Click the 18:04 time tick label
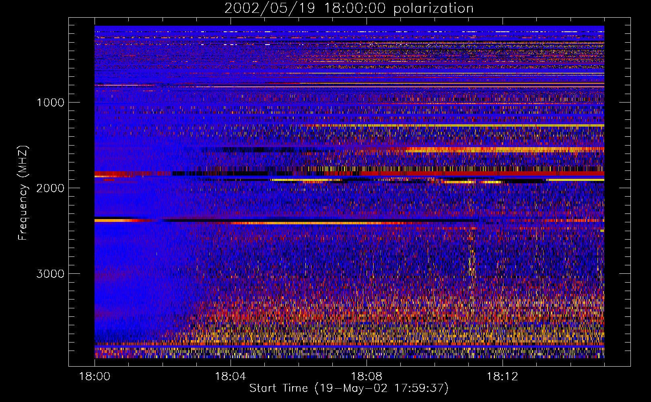This screenshot has height=402, width=651. tap(231, 377)
